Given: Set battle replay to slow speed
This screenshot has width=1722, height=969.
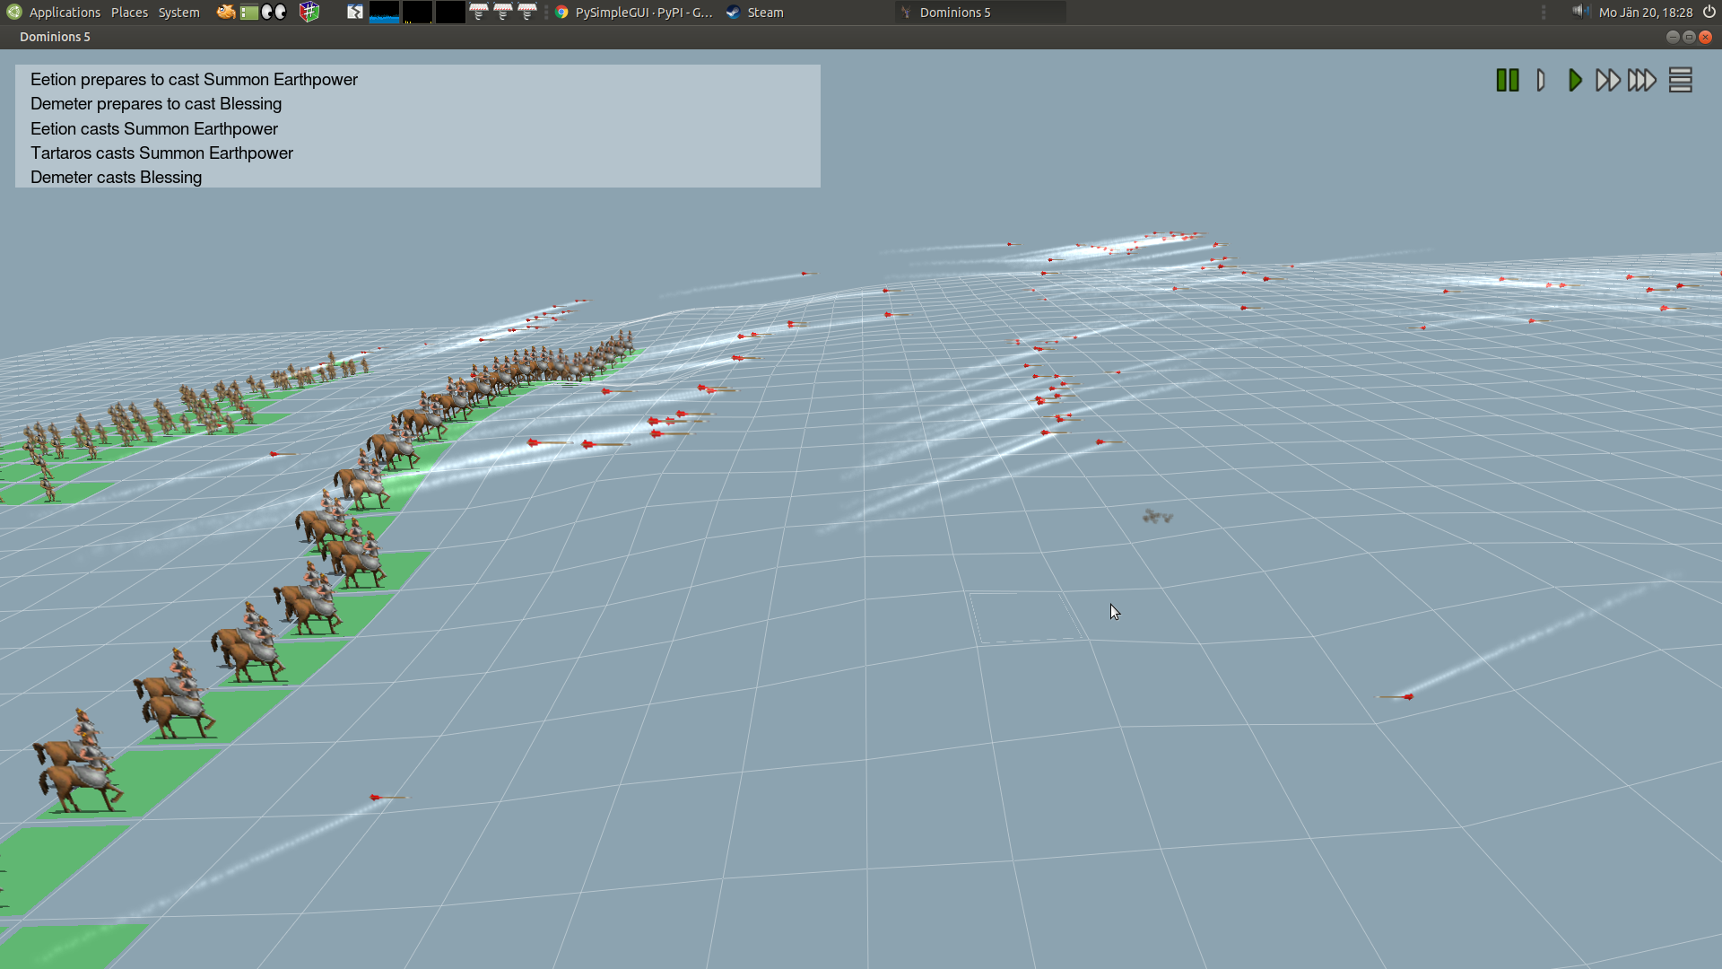Looking at the screenshot, I should (x=1541, y=80).
